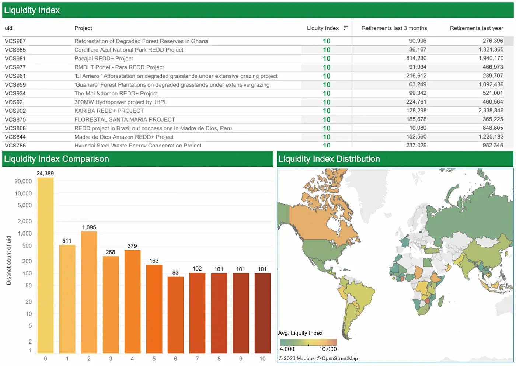This screenshot has width=516, height=366.
Task: Select the bar labeled 268
Action: tap(111, 304)
